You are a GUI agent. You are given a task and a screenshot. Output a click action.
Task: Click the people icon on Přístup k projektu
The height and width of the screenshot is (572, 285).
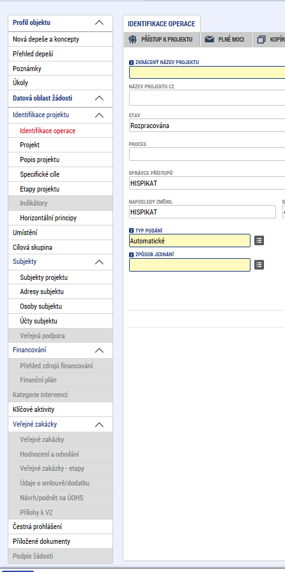[x=132, y=40]
